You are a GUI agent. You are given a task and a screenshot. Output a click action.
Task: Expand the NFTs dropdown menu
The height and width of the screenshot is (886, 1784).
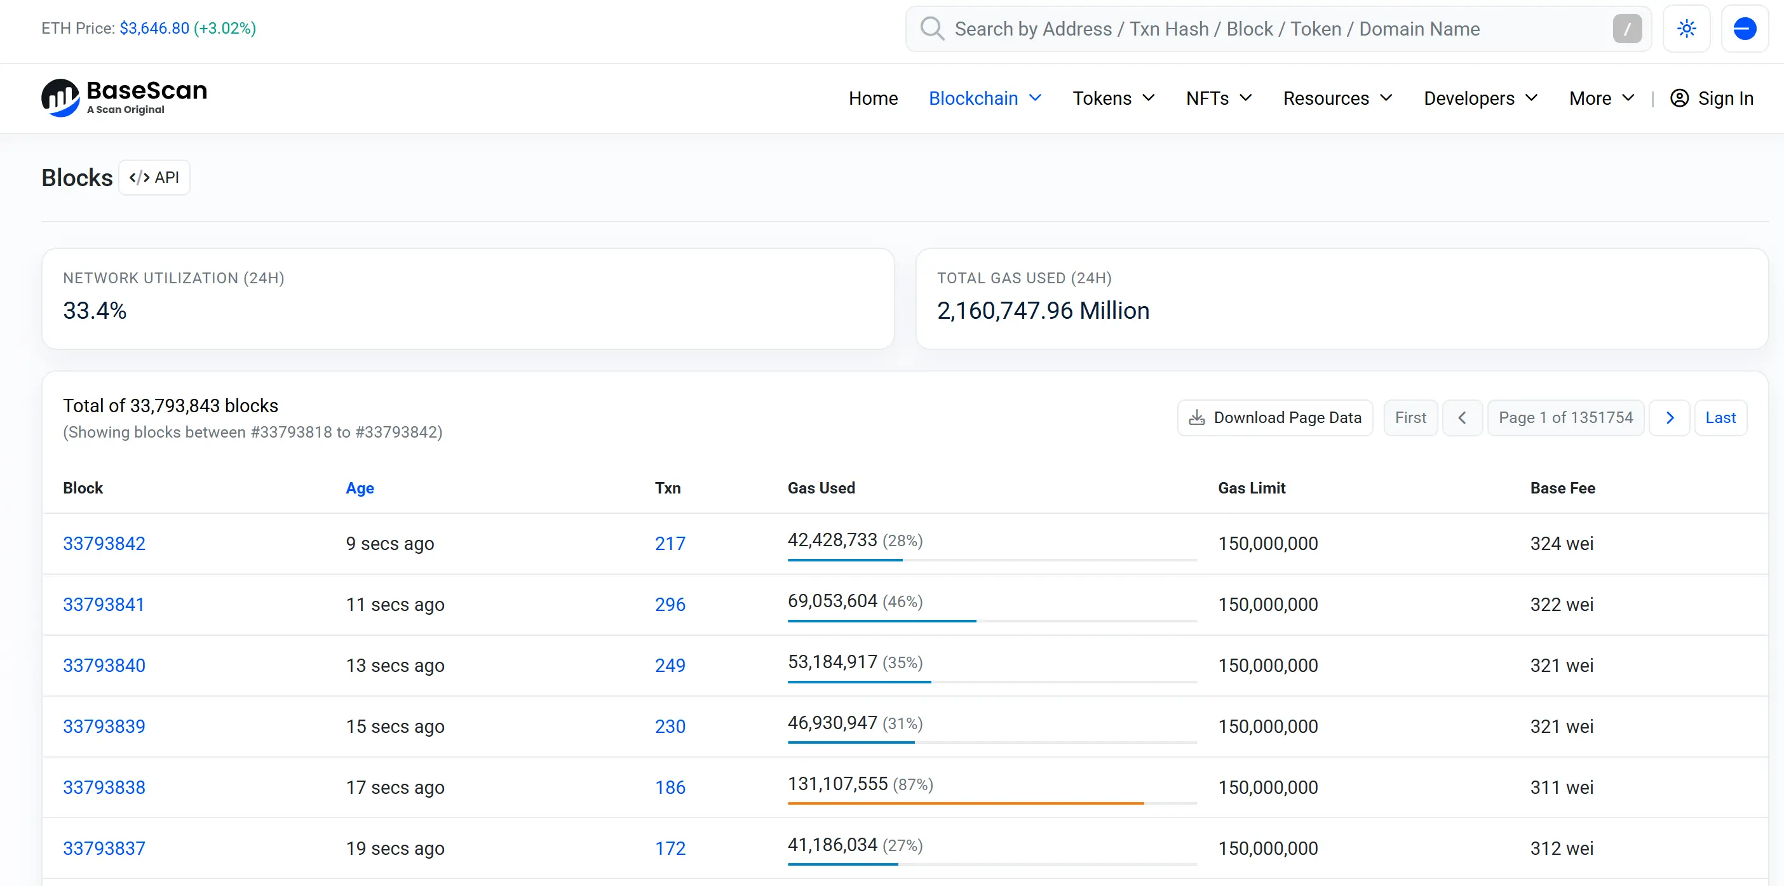pyautogui.click(x=1219, y=98)
